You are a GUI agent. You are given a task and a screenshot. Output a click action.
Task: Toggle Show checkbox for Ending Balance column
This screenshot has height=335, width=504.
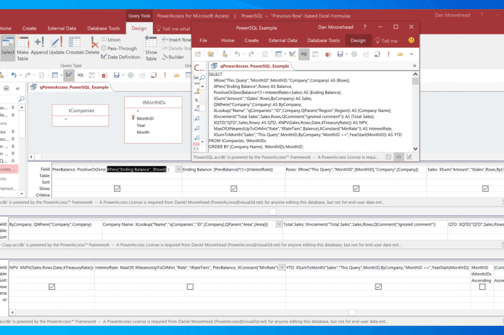pyautogui.click(x=234, y=189)
